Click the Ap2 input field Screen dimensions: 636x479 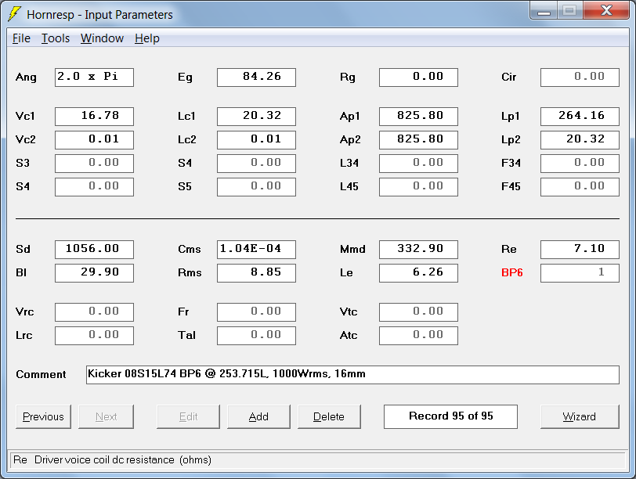[418, 140]
